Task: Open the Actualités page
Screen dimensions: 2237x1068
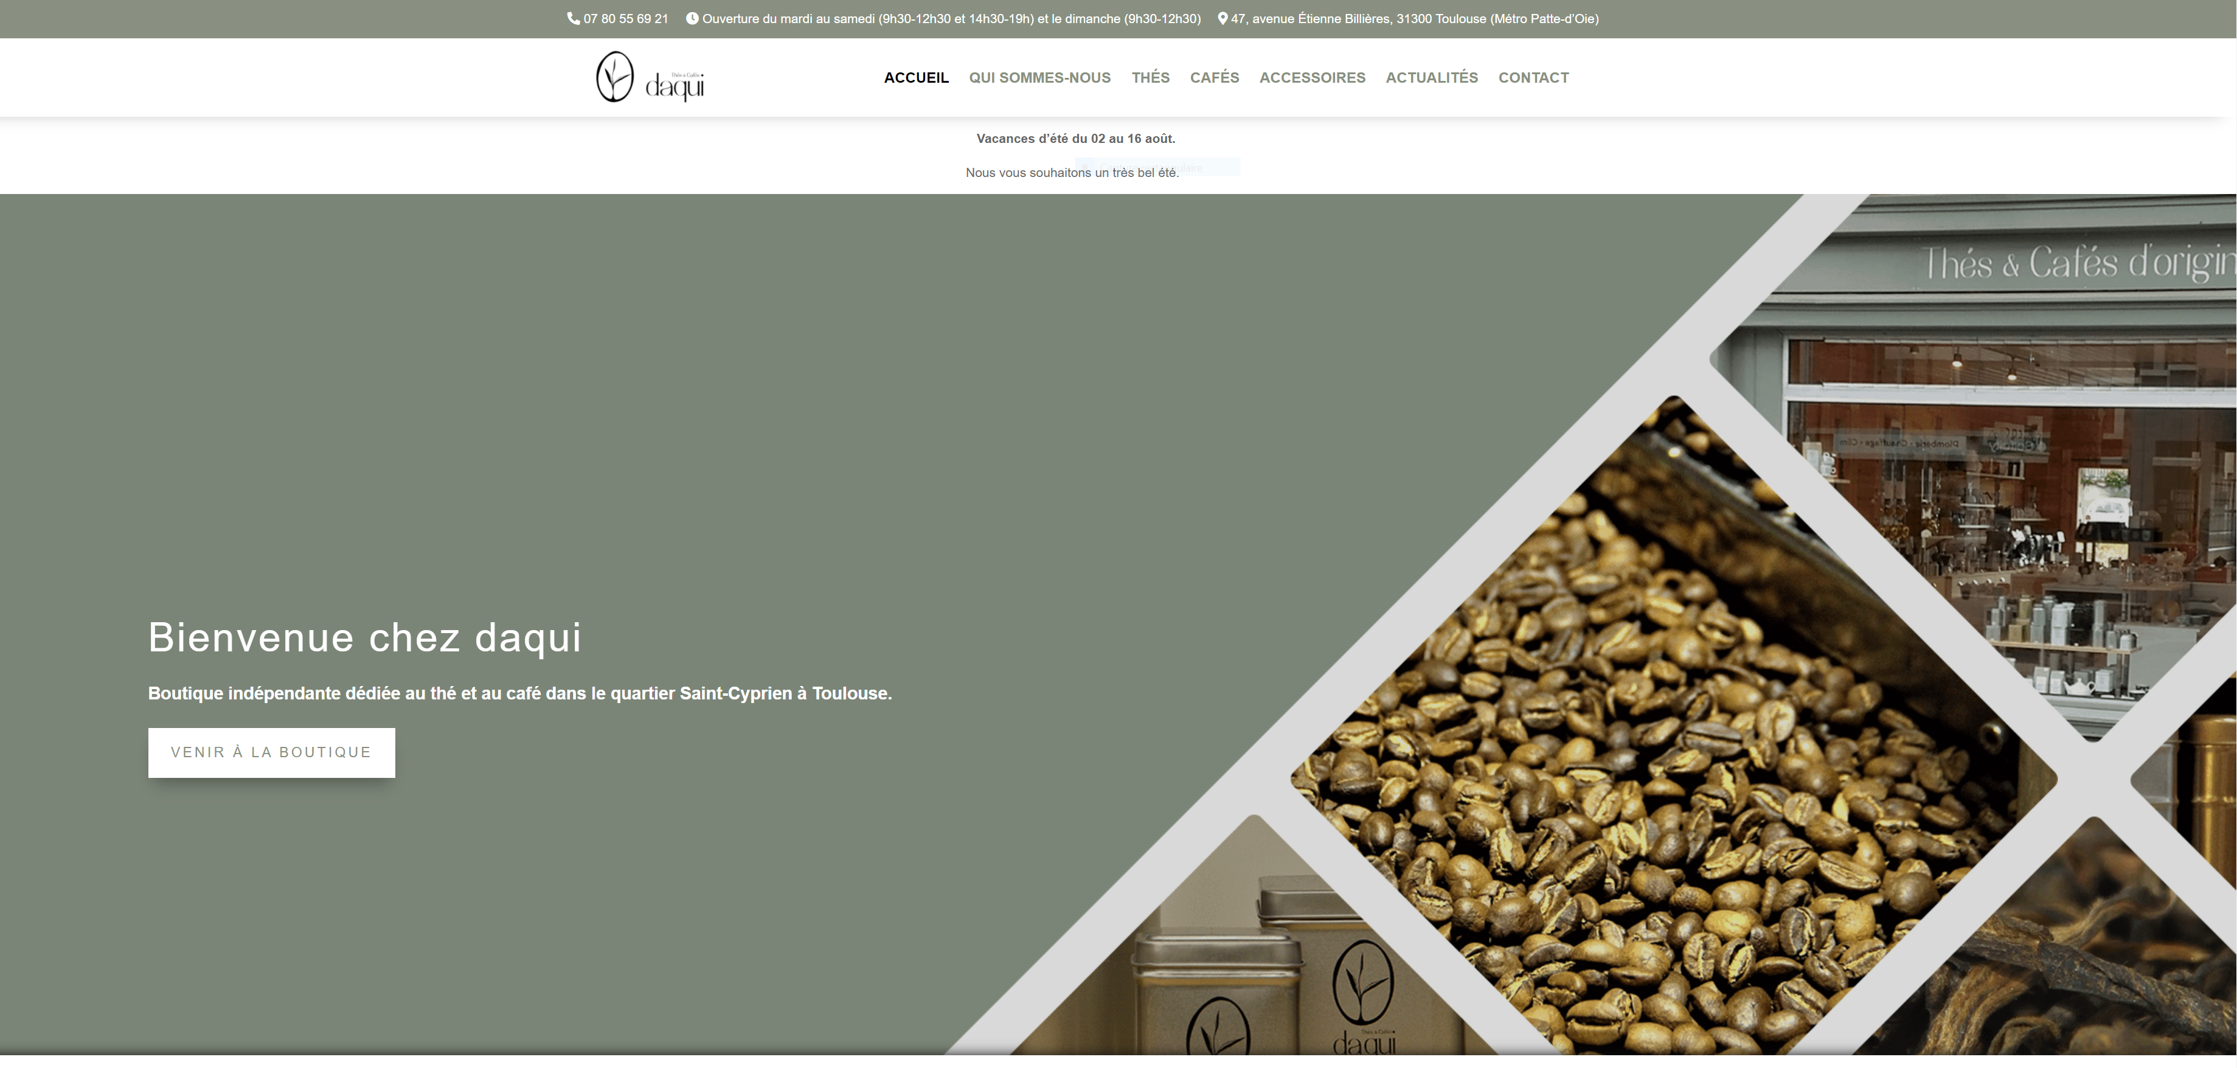Action: (x=1431, y=78)
